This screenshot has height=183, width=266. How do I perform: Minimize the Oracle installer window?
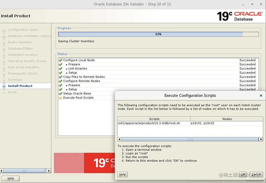pos(243,4)
